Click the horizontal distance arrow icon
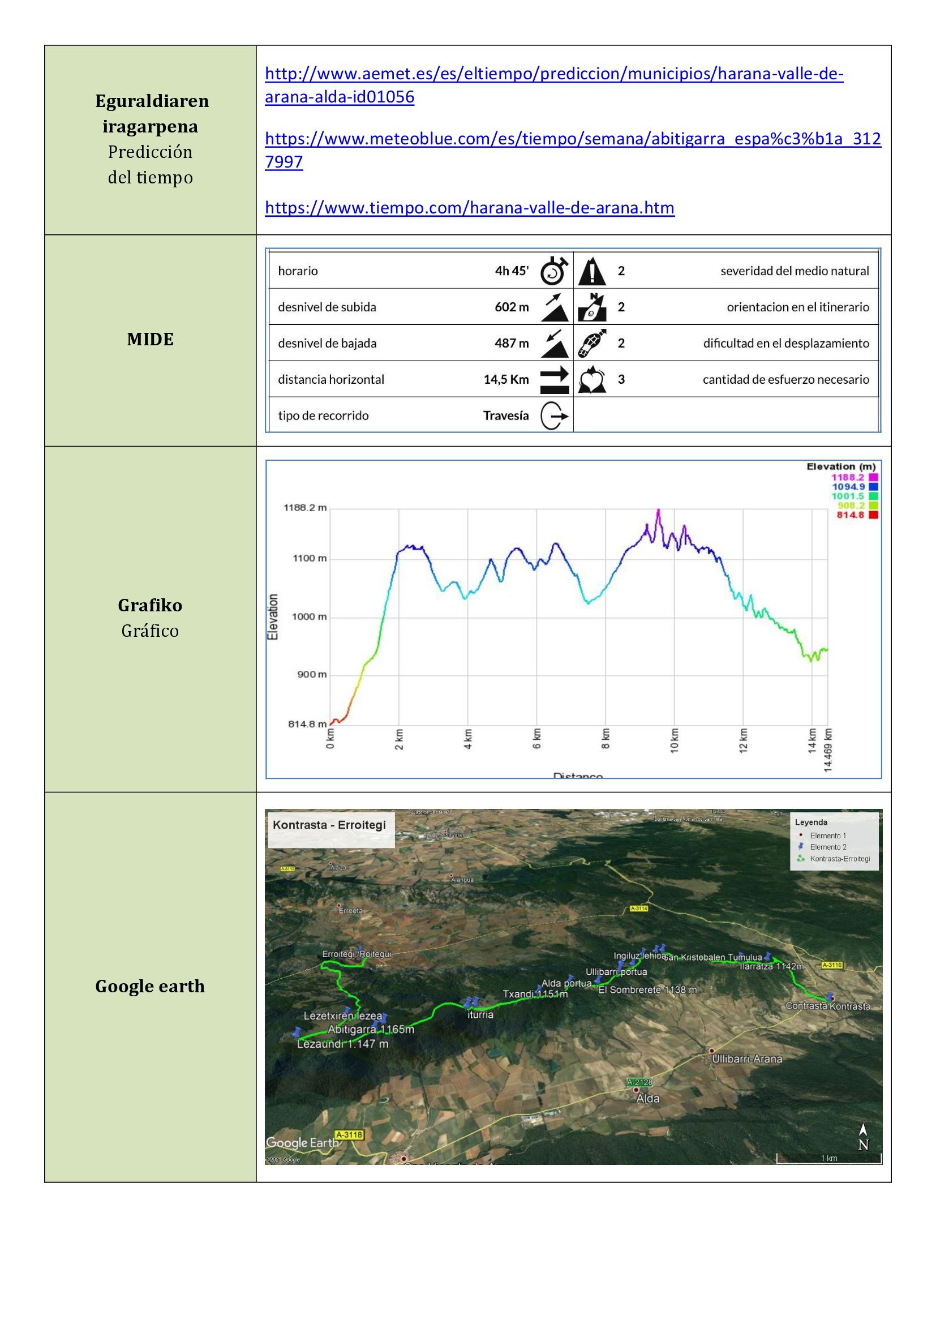This screenshot has width=936, height=1324. click(x=554, y=380)
